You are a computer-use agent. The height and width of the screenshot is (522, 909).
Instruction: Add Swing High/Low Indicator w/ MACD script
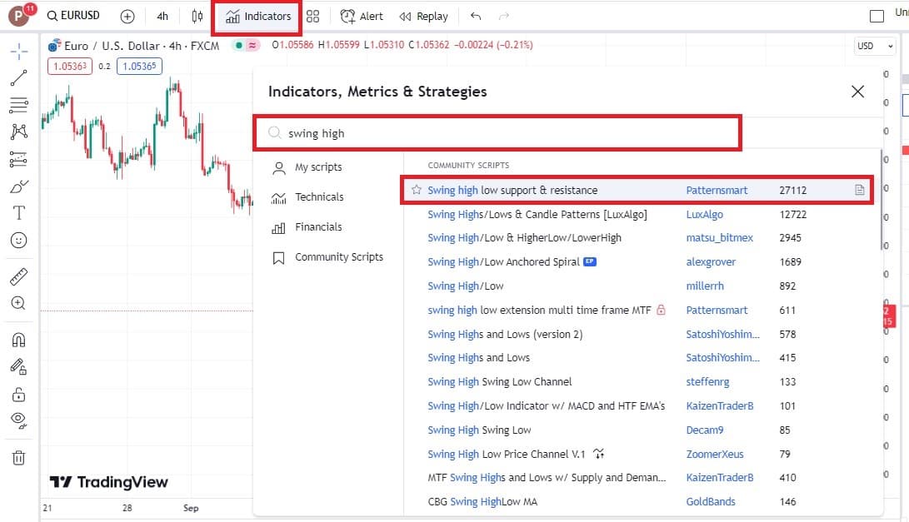(546, 406)
